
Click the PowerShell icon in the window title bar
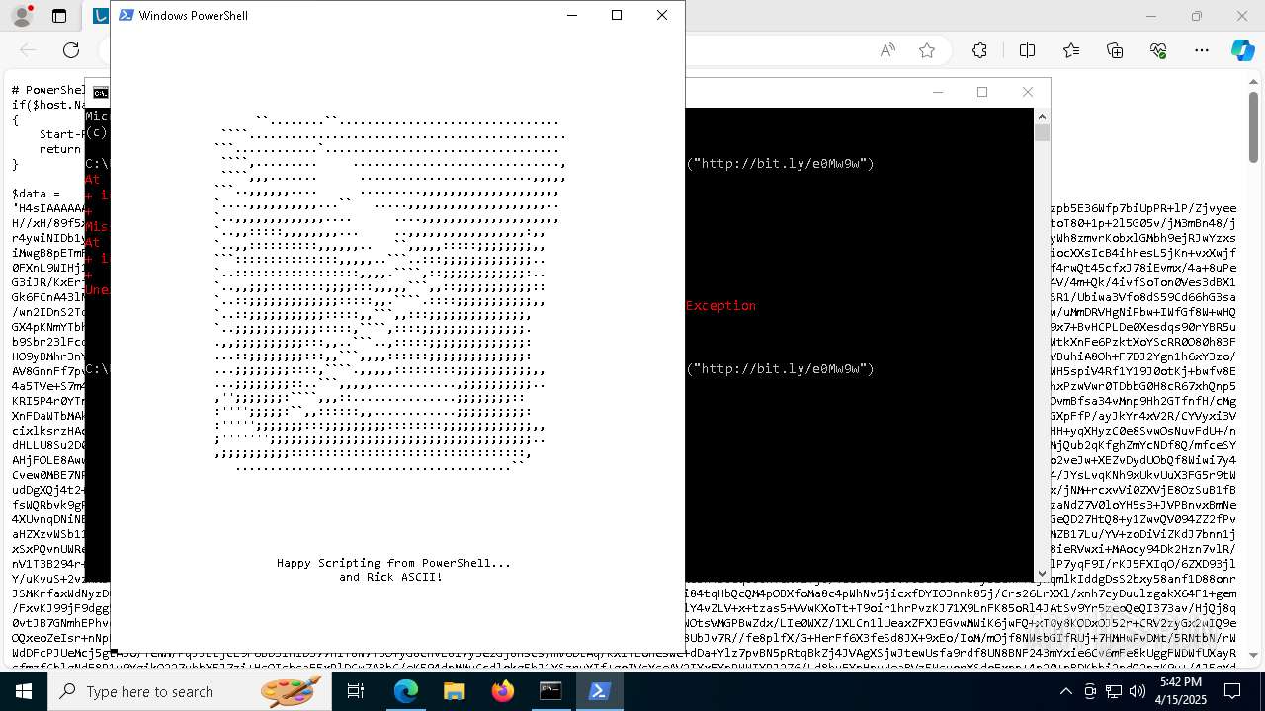click(x=126, y=15)
